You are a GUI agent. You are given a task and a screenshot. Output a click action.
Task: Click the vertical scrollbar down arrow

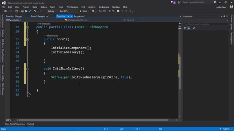click(180, 117)
